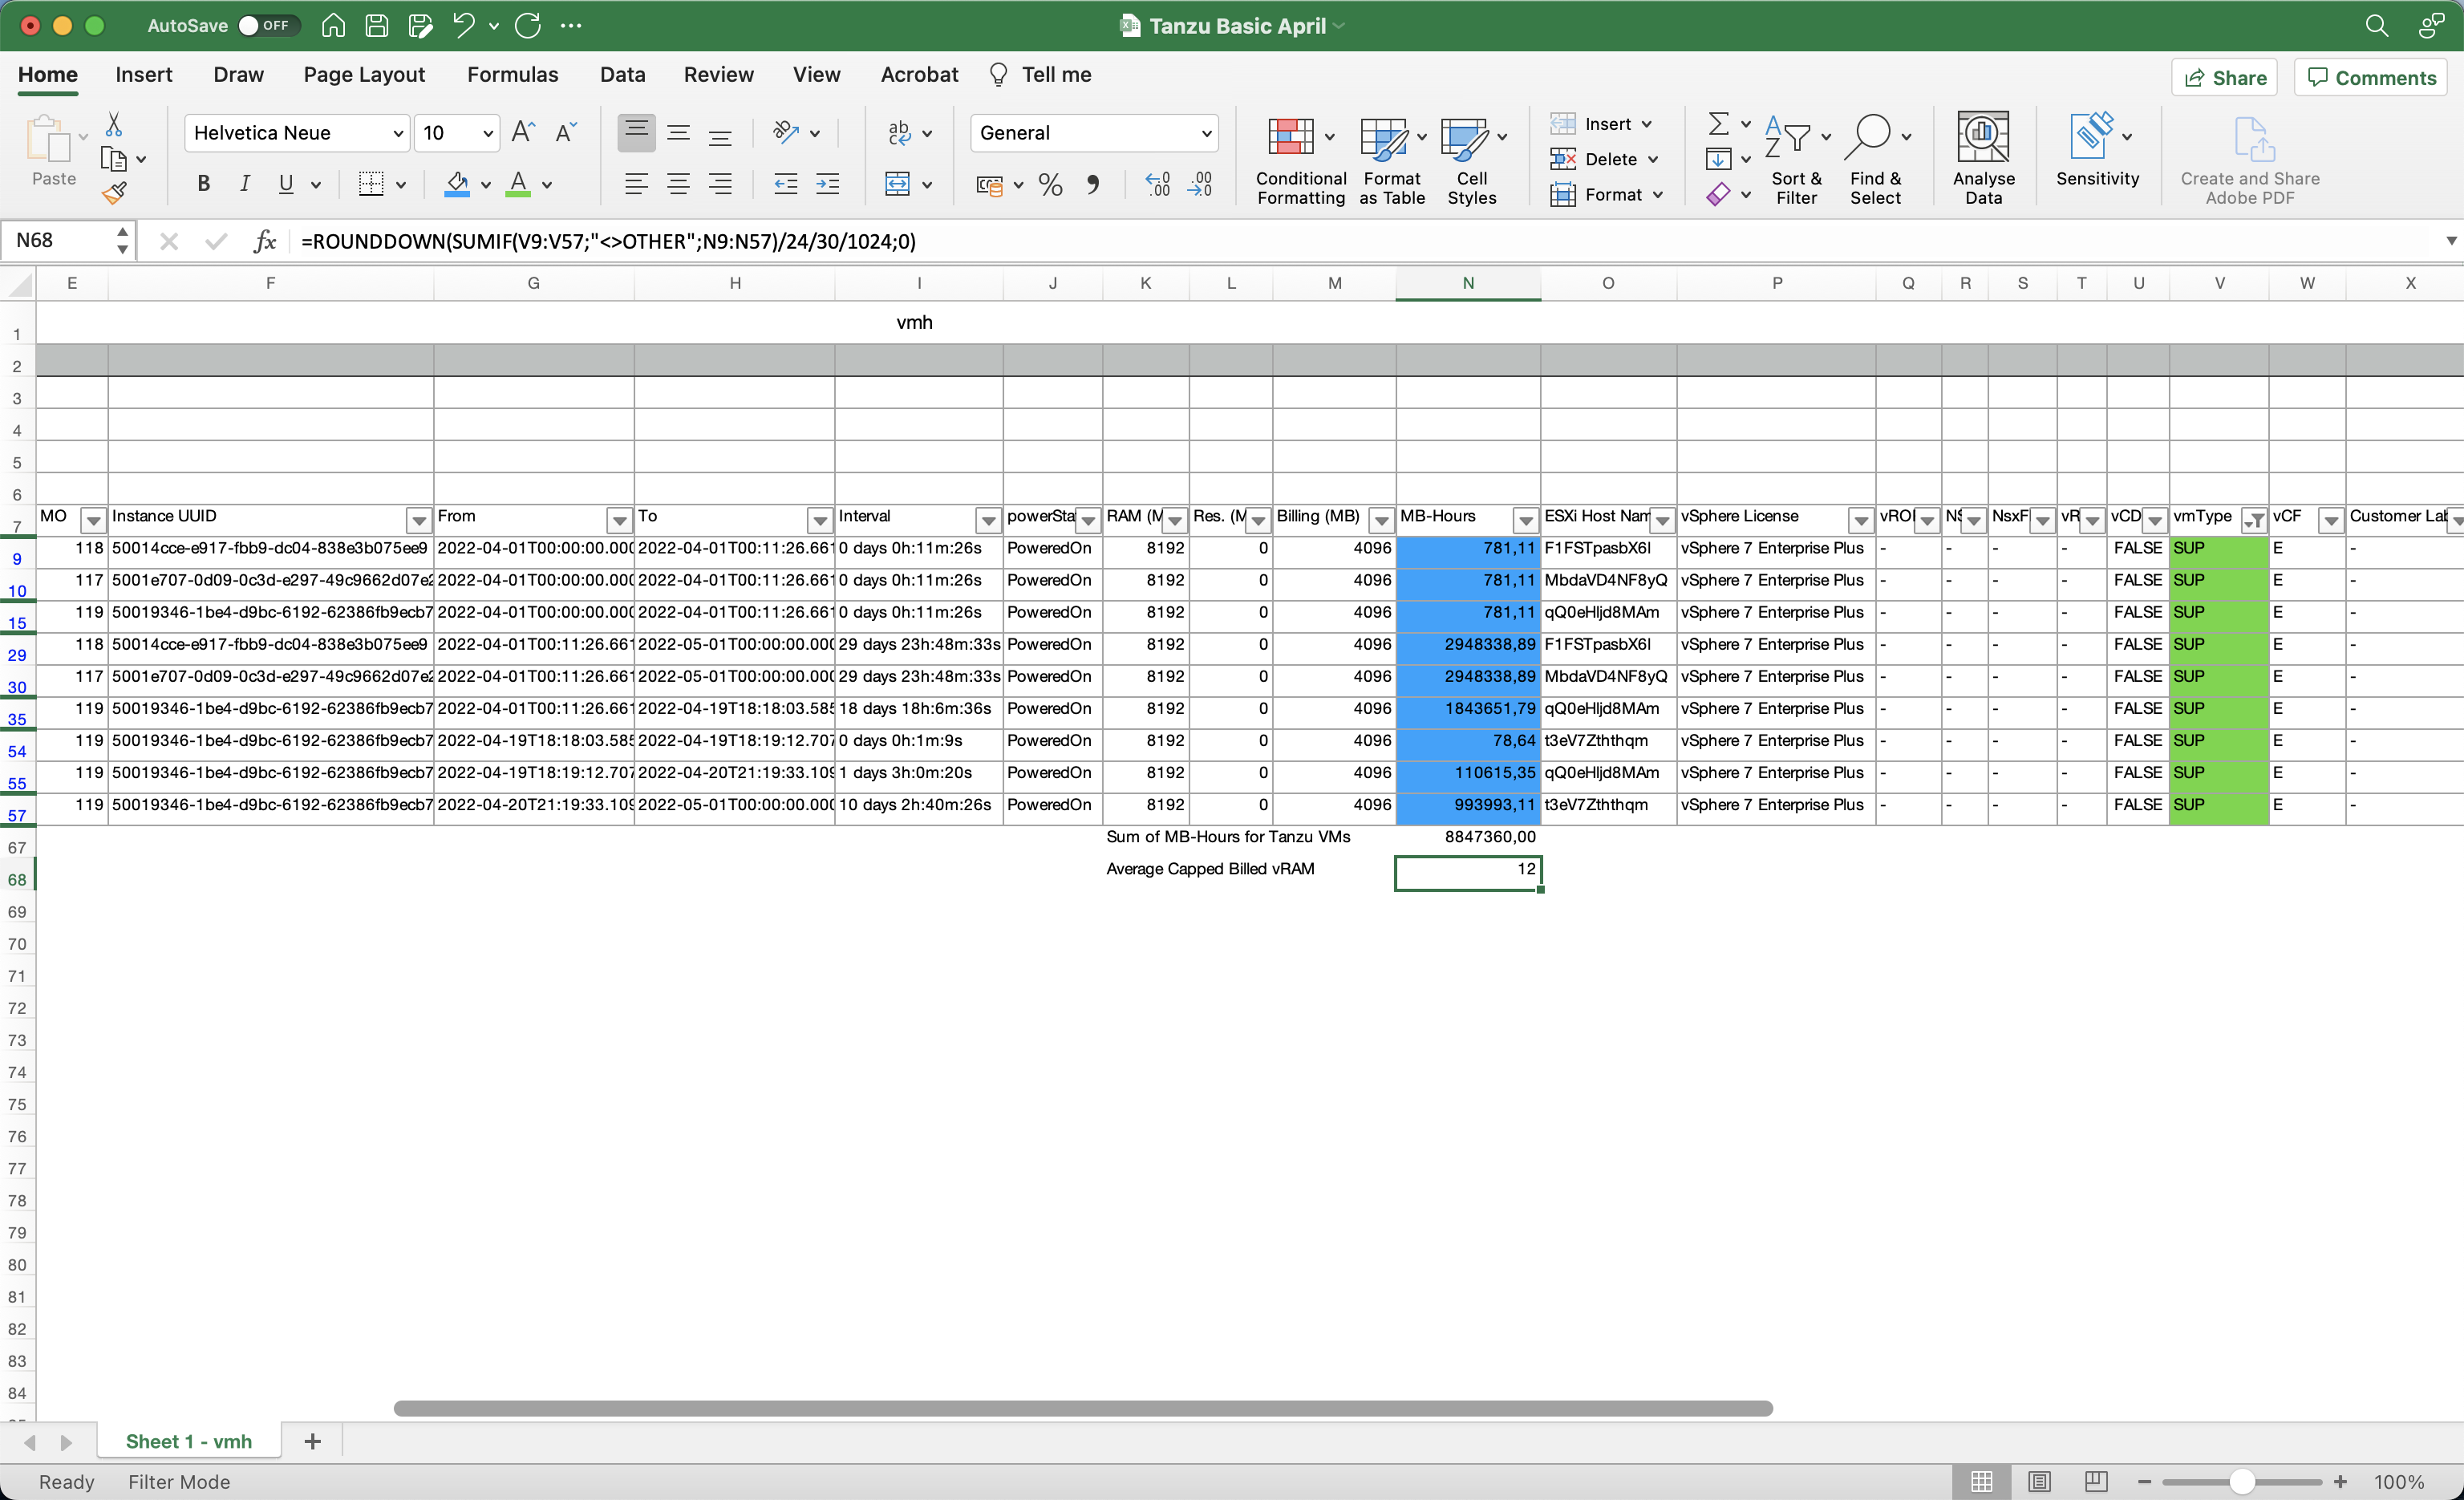The height and width of the screenshot is (1500, 2464).
Task: Open the General number format dropdown
Action: click(x=1206, y=133)
